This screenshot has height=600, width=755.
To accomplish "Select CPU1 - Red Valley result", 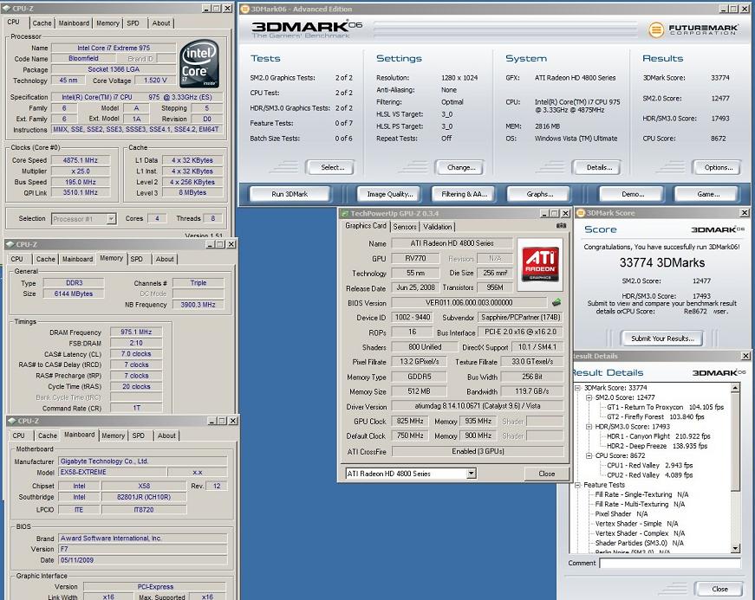I will [x=649, y=466].
